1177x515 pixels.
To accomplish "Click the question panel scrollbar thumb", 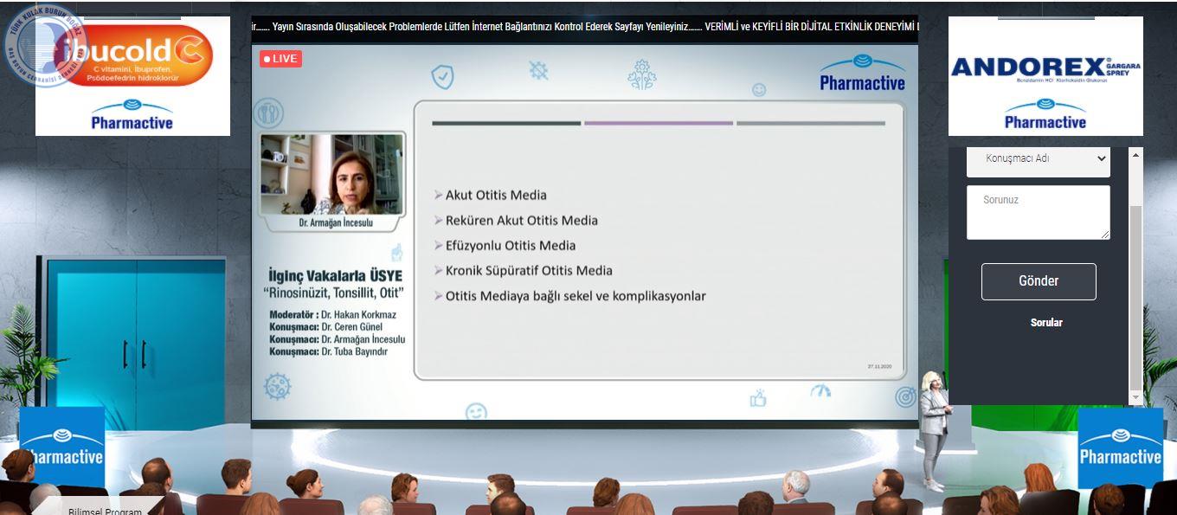I will coord(1136,297).
